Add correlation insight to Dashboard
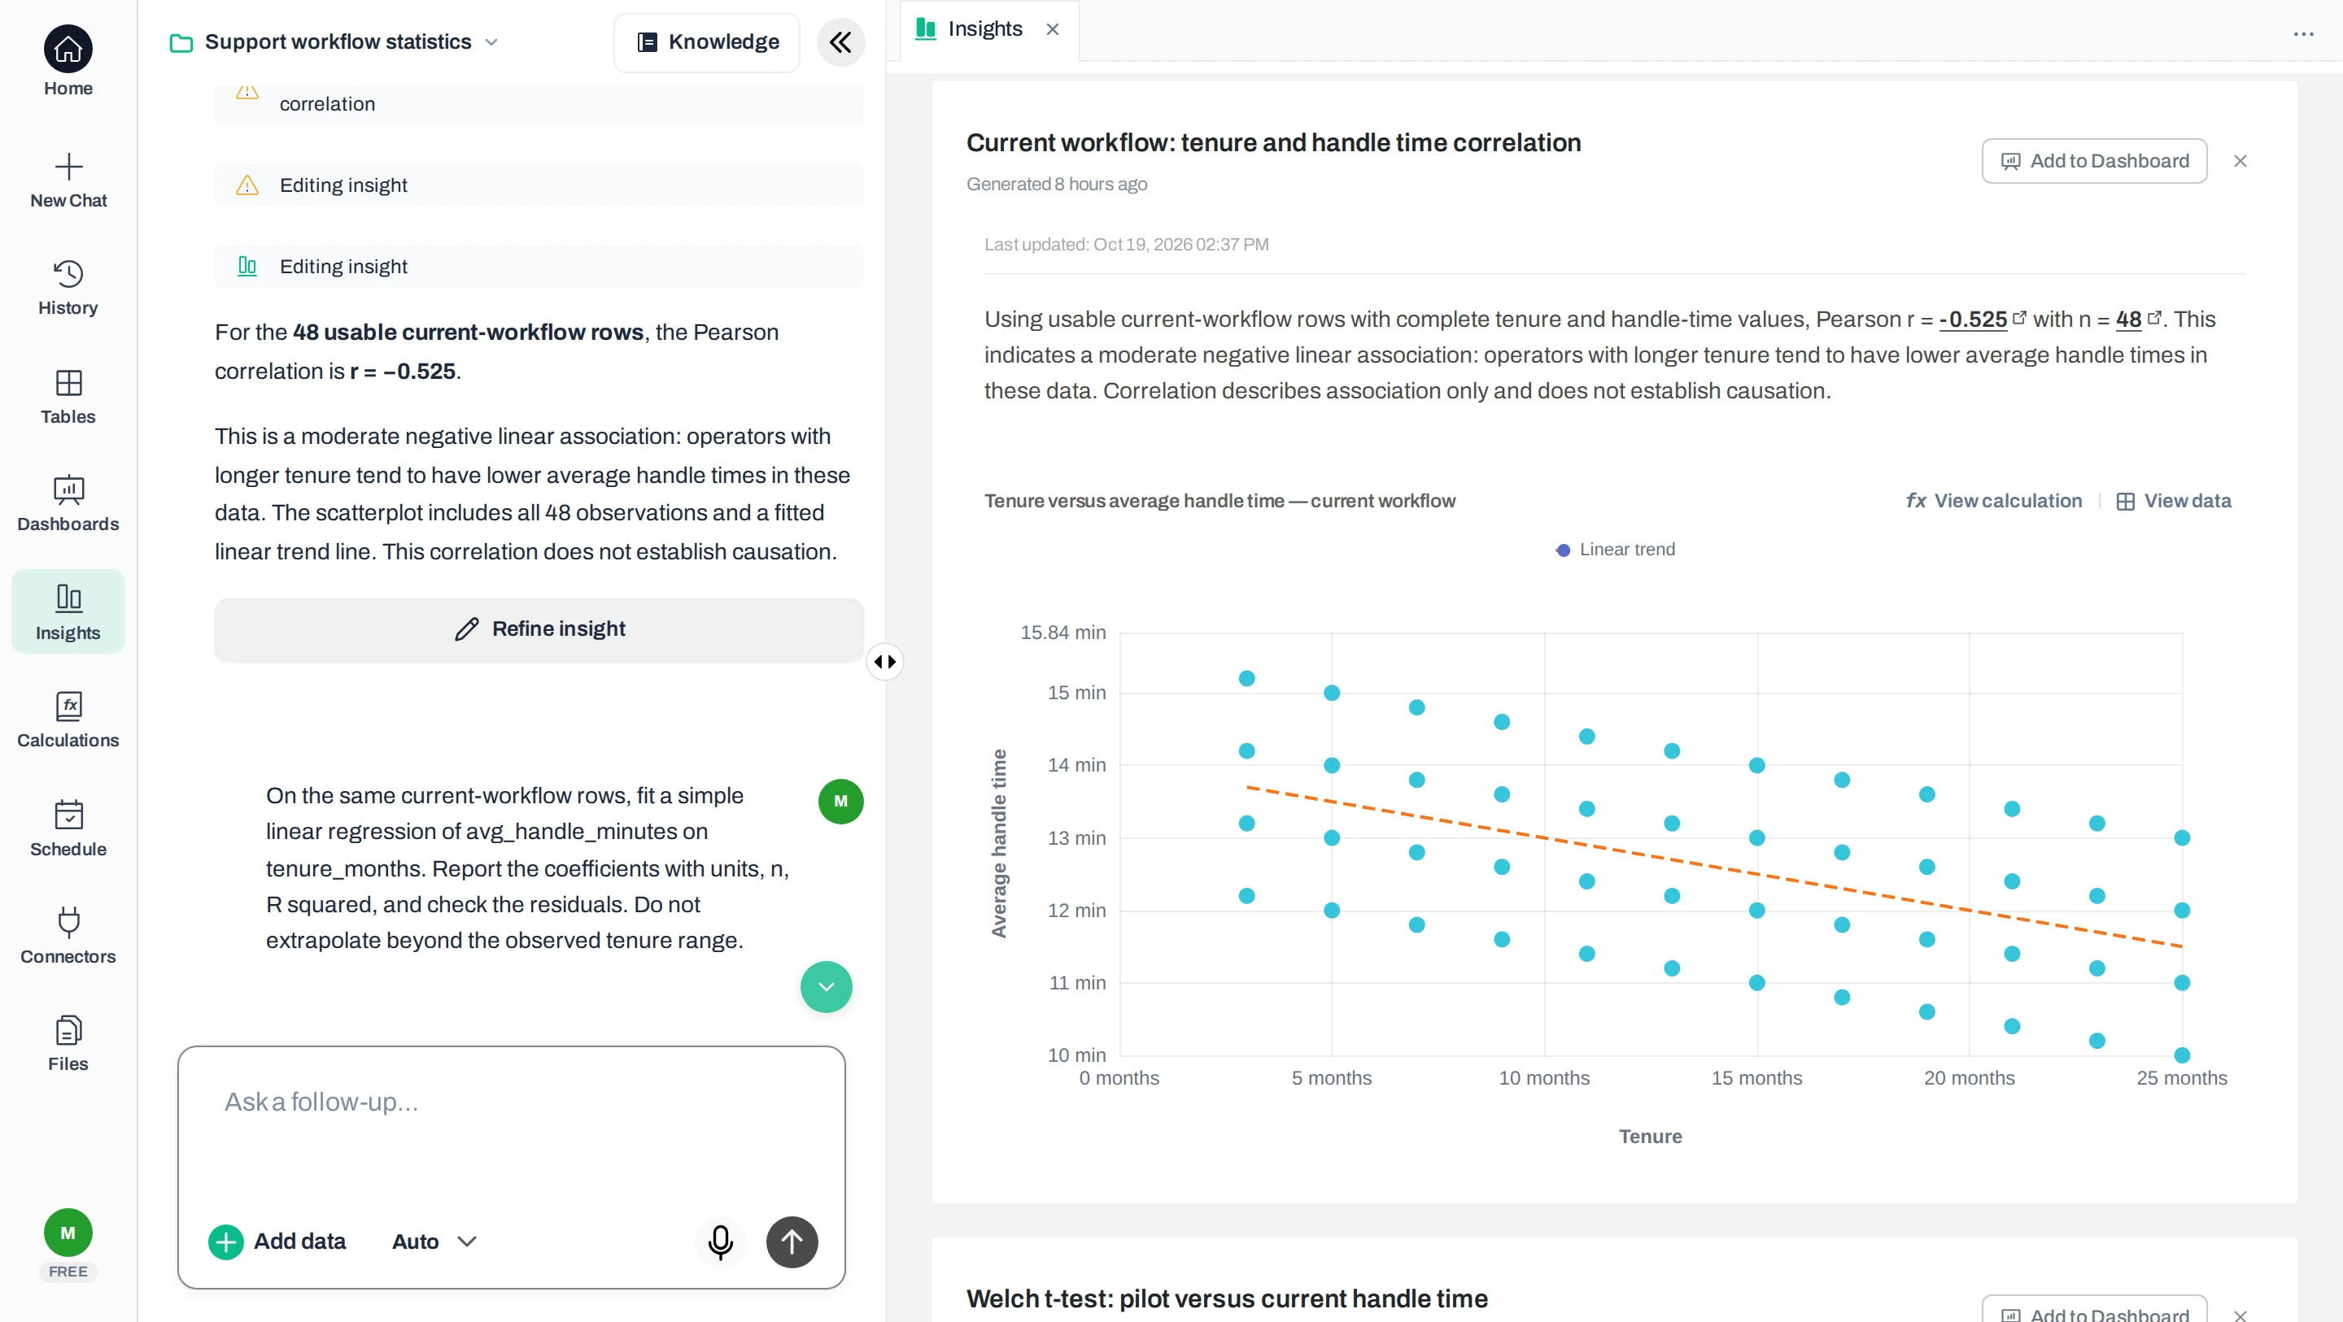 (x=2094, y=161)
